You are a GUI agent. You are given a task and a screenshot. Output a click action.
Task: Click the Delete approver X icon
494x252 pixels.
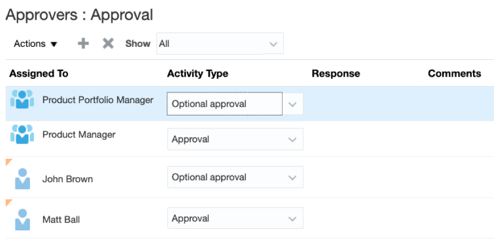tap(108, 43)
